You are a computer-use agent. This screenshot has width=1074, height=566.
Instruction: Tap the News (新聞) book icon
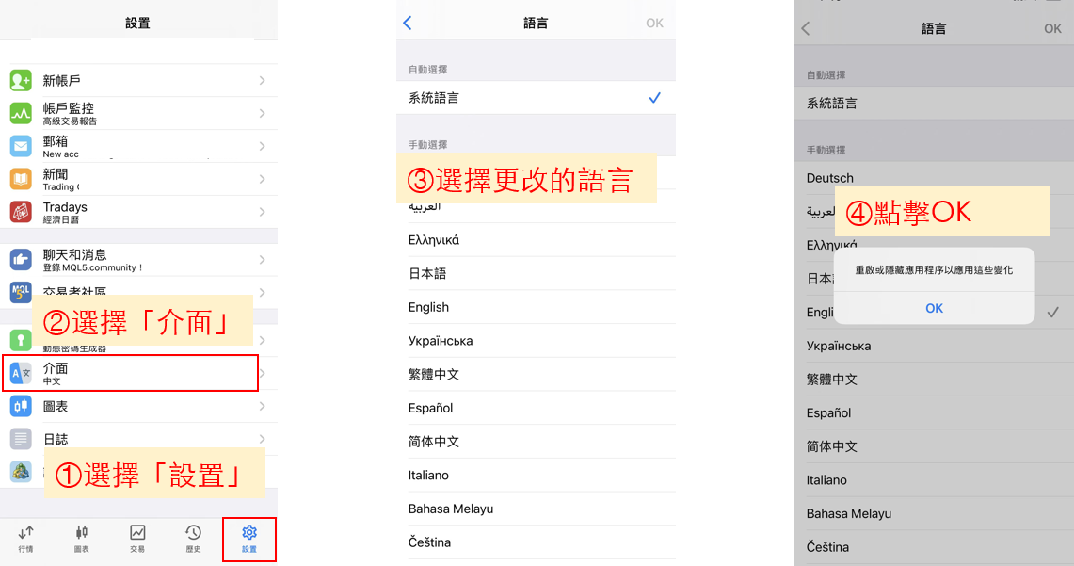(x=21, y=179)
